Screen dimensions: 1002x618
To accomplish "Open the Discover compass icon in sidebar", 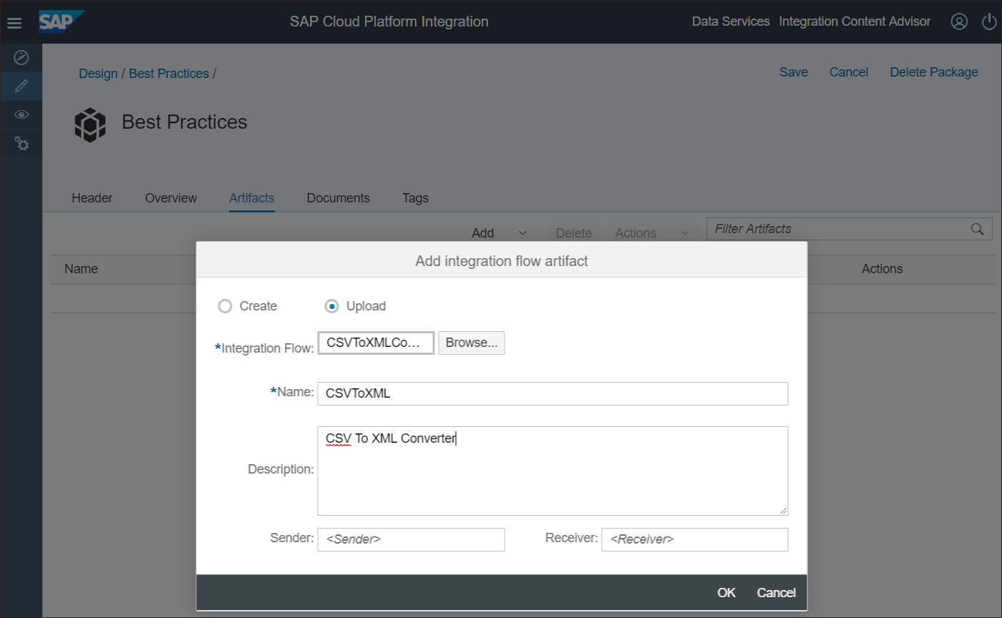I will pos(21,57).
